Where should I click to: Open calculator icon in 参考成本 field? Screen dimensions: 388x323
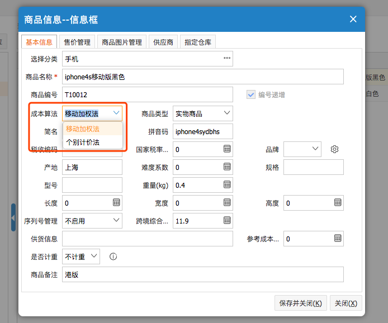tap(338, 239)
